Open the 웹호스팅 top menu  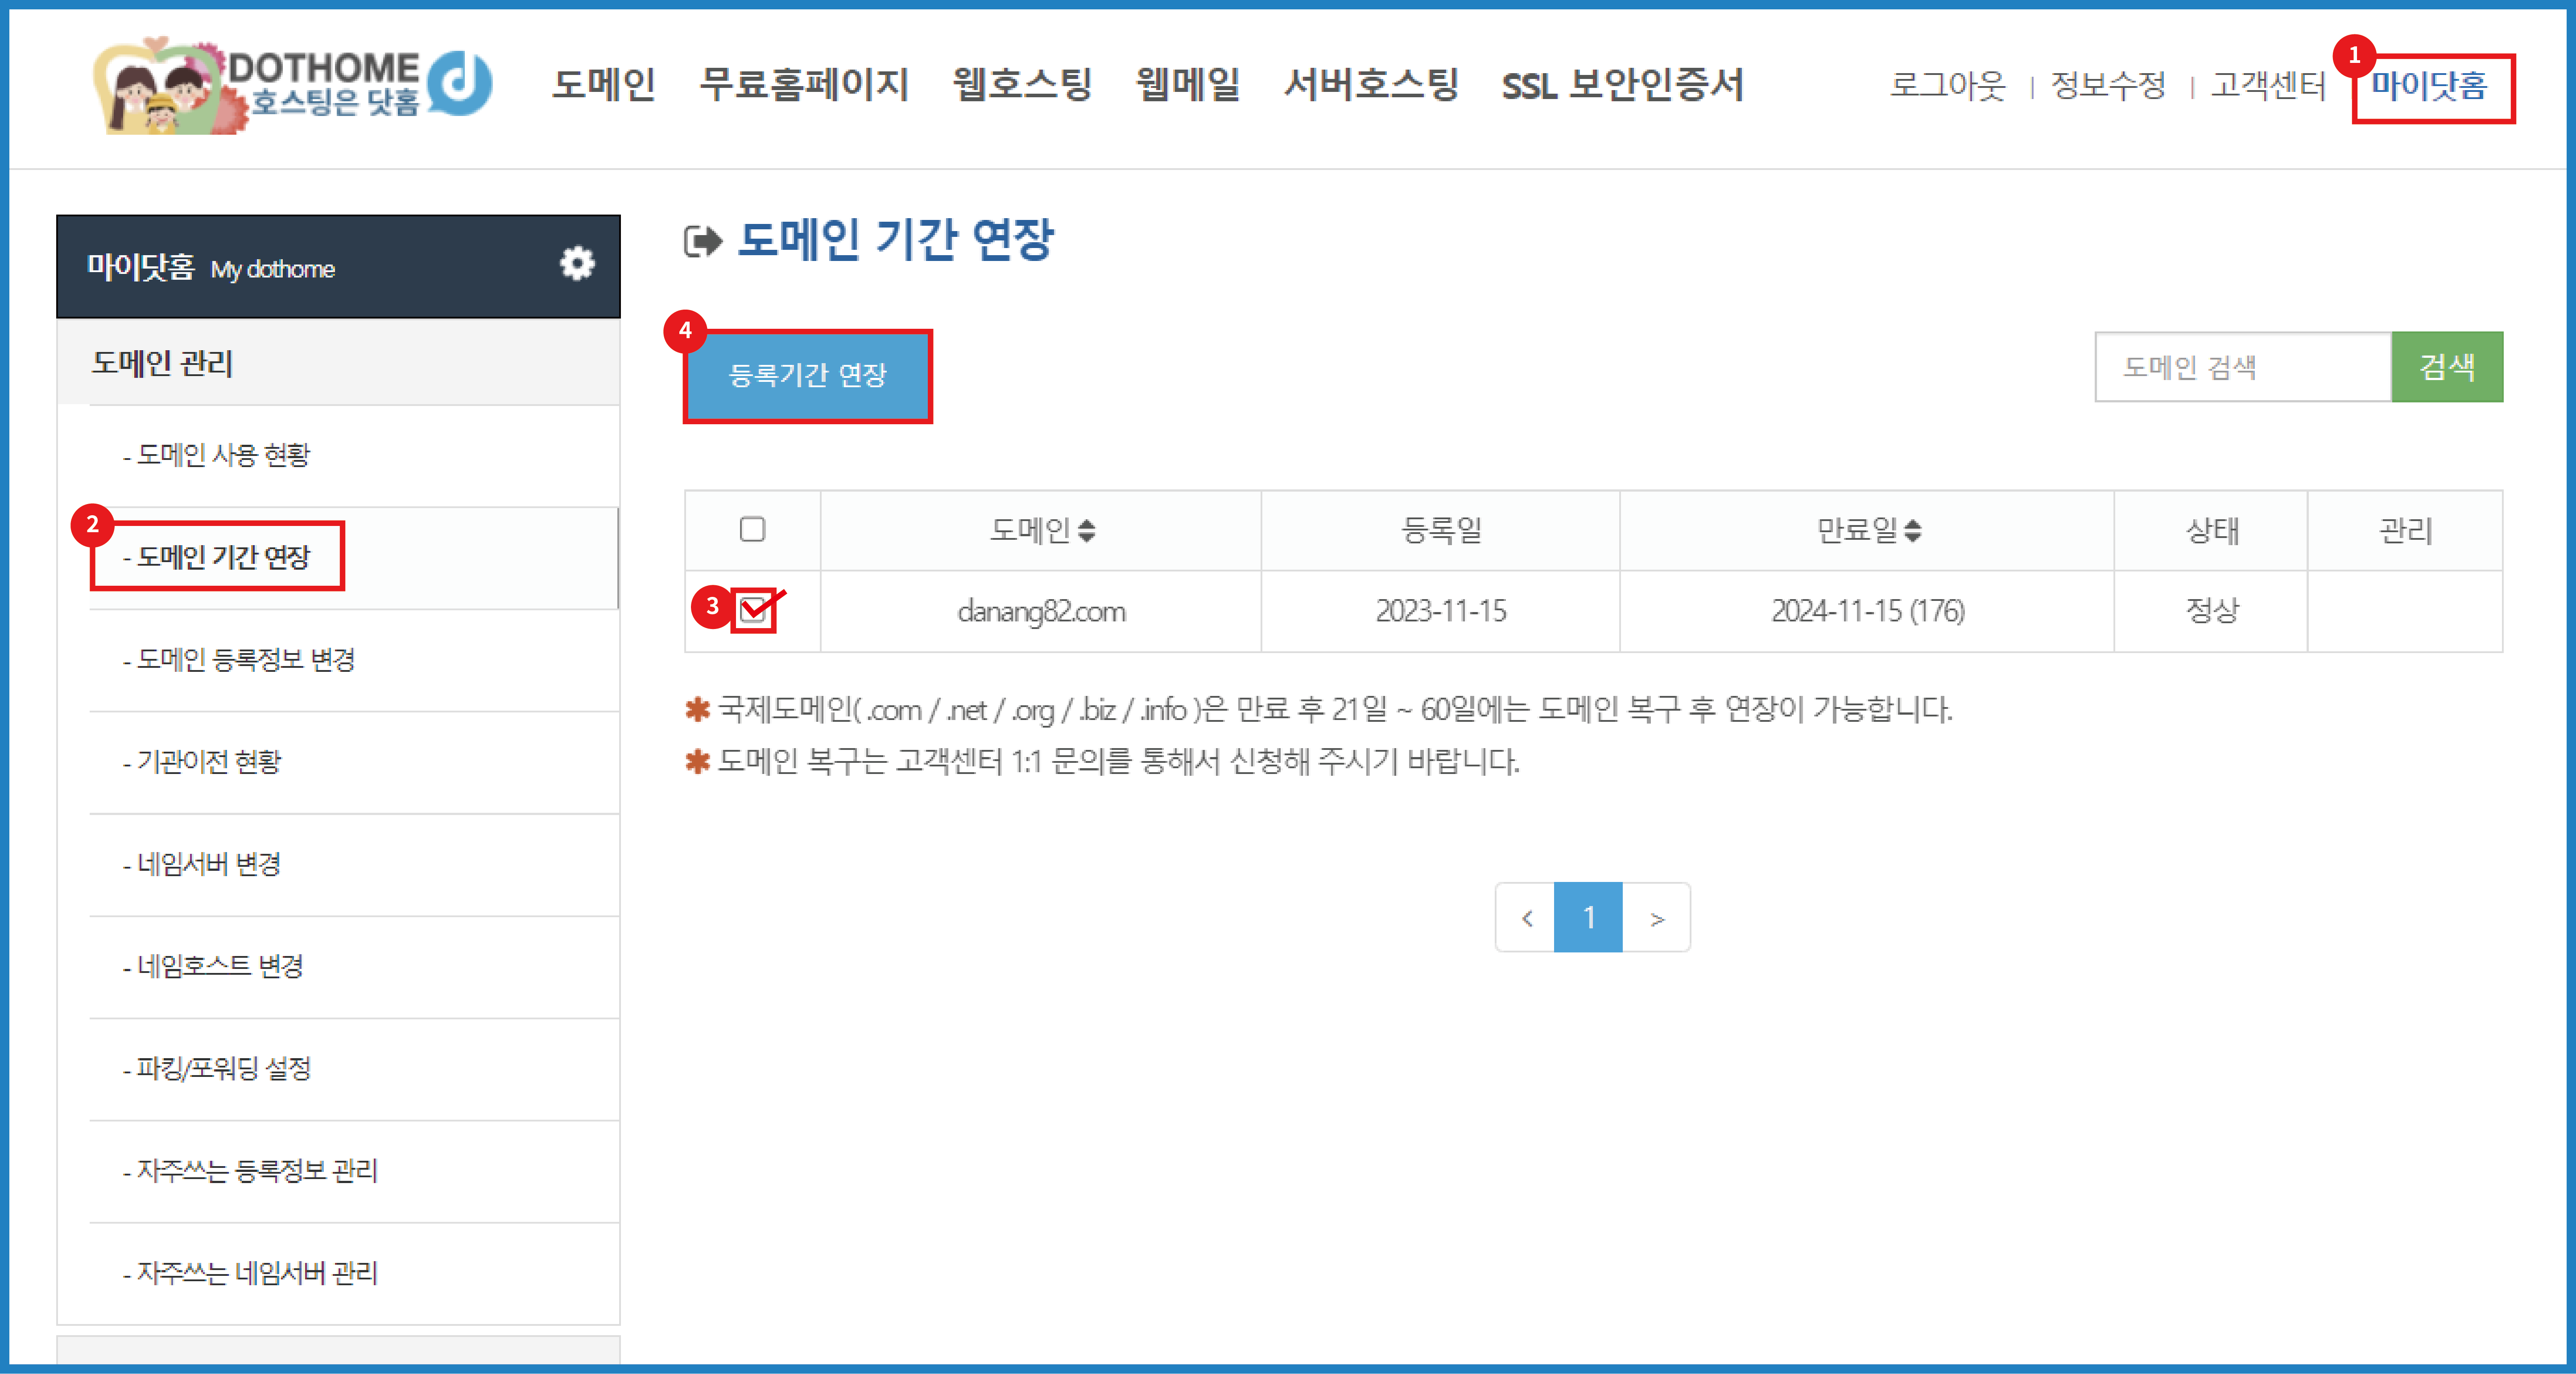coord(1022,85)
